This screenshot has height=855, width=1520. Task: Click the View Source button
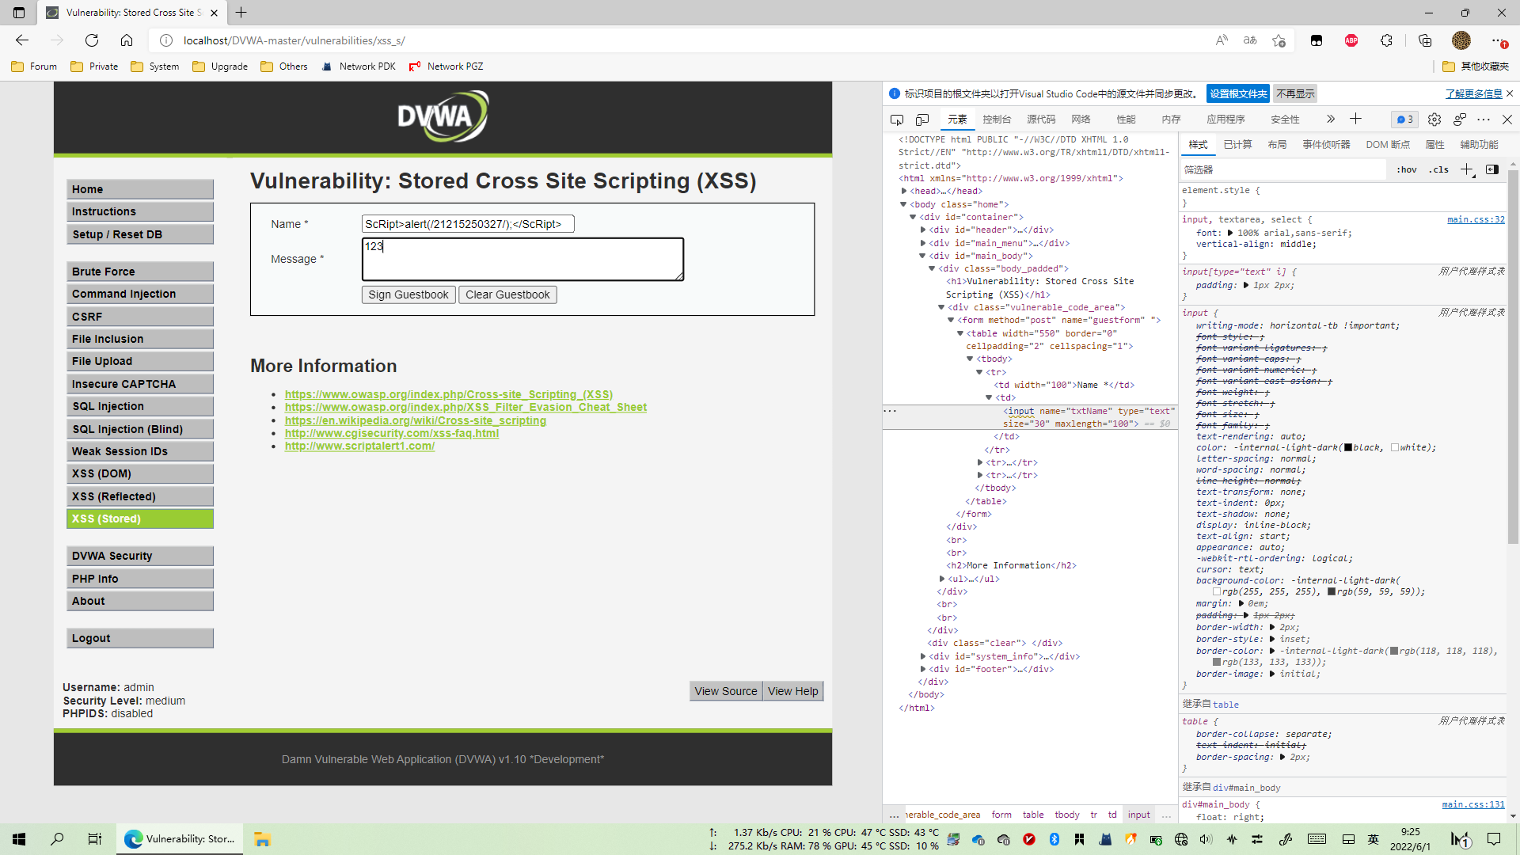coord(726,691)
